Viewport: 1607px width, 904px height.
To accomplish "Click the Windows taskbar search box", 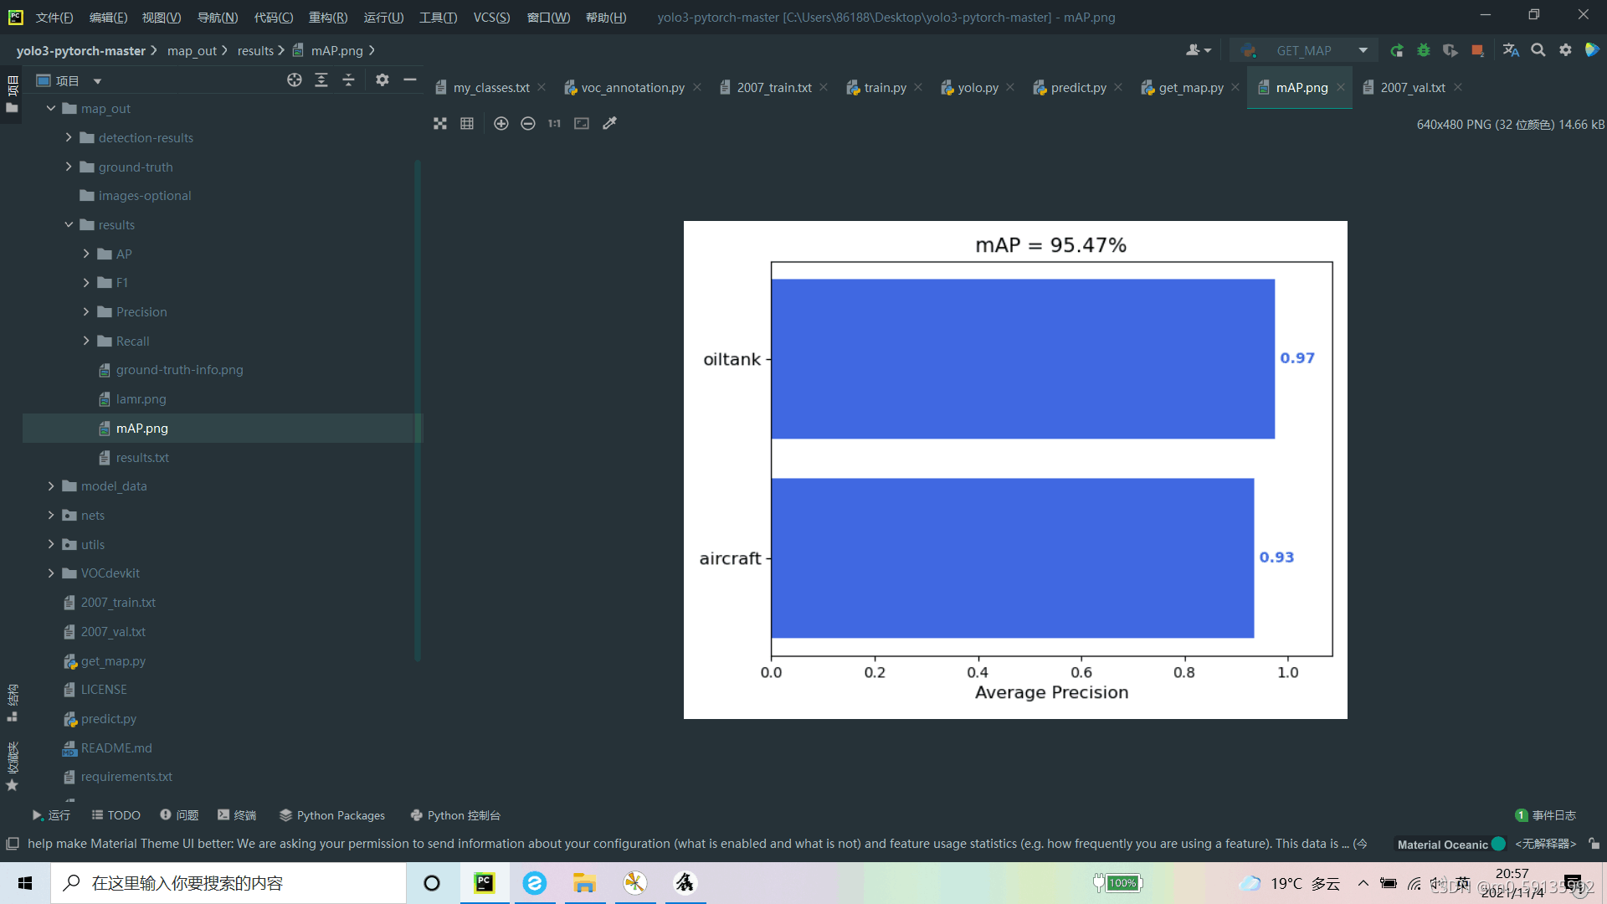I will [x=228, y=883].
